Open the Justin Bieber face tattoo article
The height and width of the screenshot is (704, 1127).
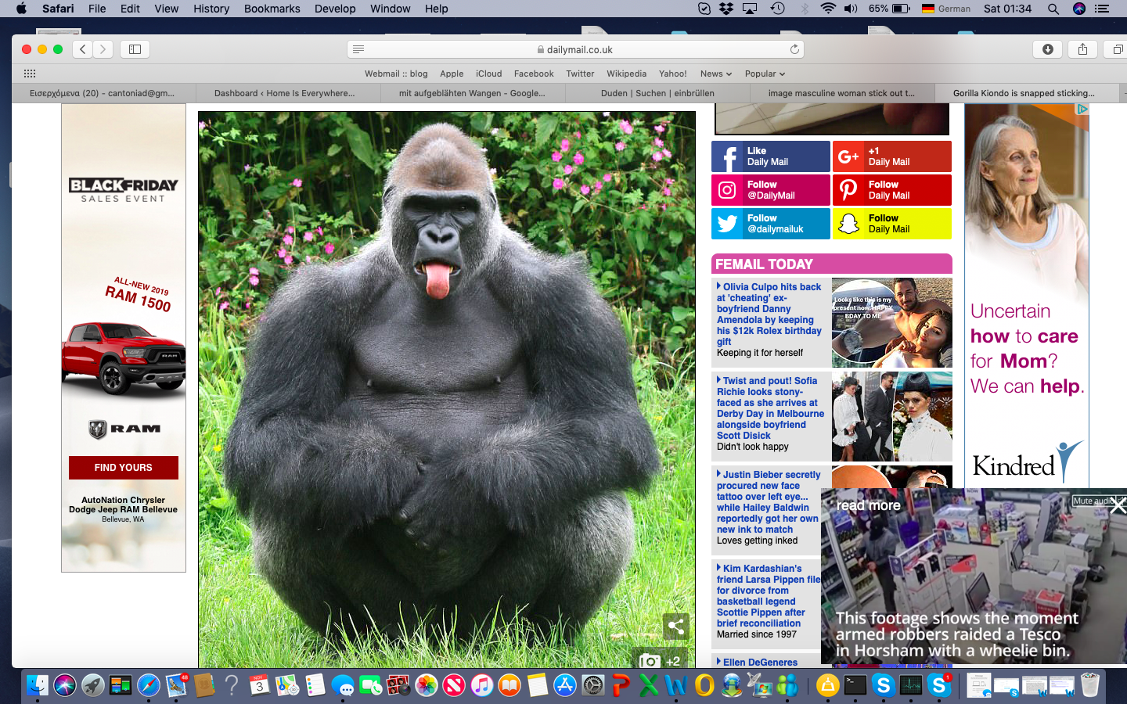coord(769,501)
